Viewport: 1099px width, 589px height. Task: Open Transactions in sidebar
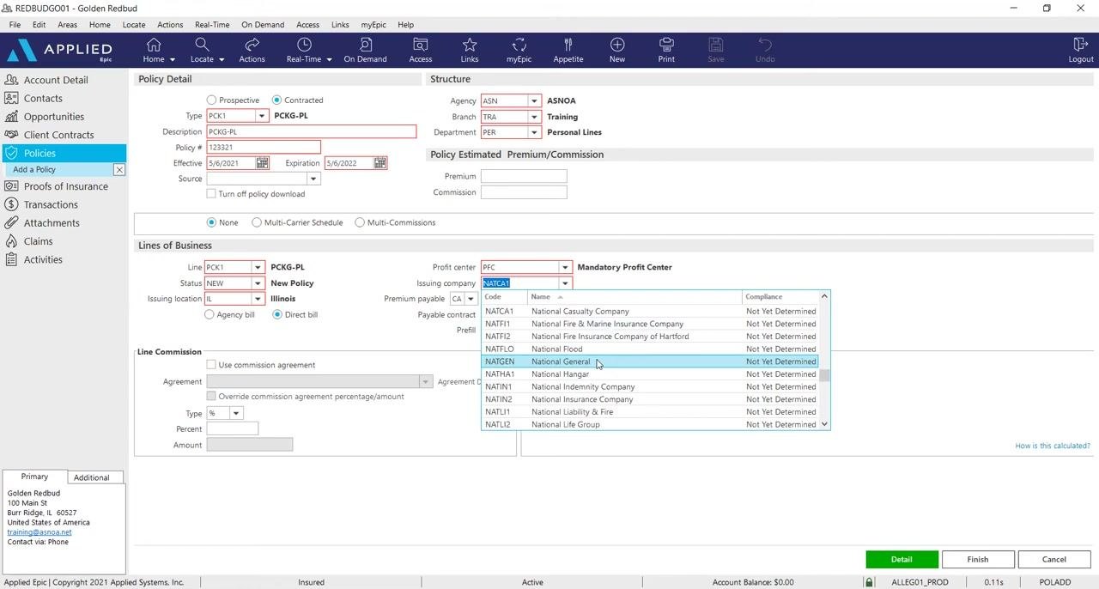click(x=51, y=204)
